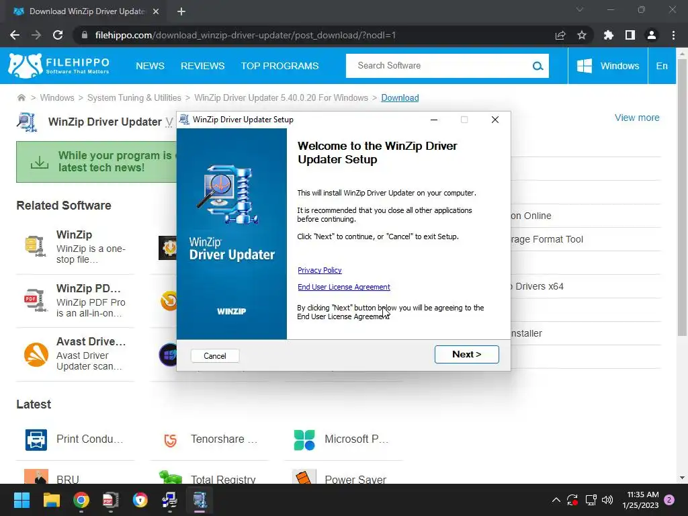Open Chrome three-dot menu
The width and height of the screenshot is (688, 516).
(x=673, y=35)
